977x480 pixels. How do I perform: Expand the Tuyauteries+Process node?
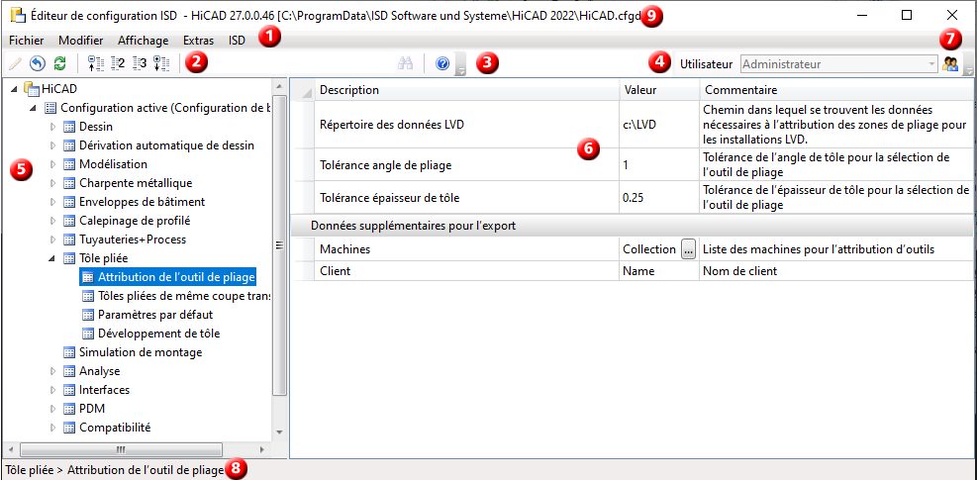click(x=53, y=239)
